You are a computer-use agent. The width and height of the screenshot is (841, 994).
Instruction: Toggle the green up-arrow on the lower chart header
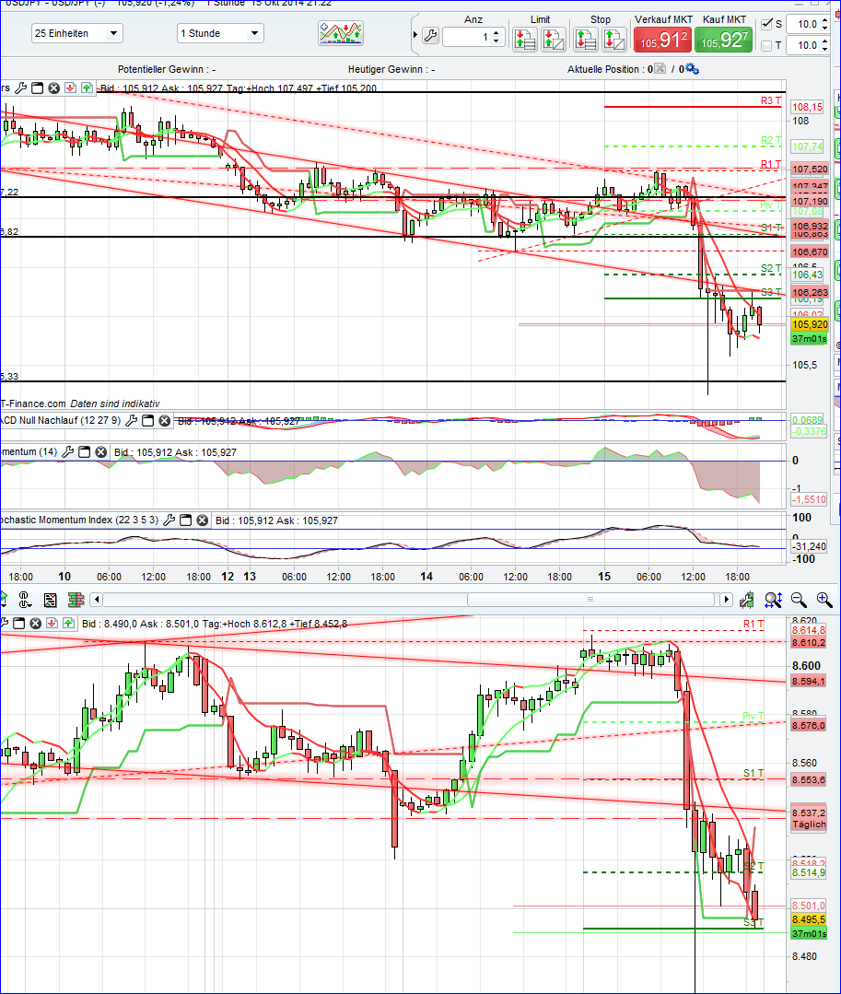click(68, 621)
